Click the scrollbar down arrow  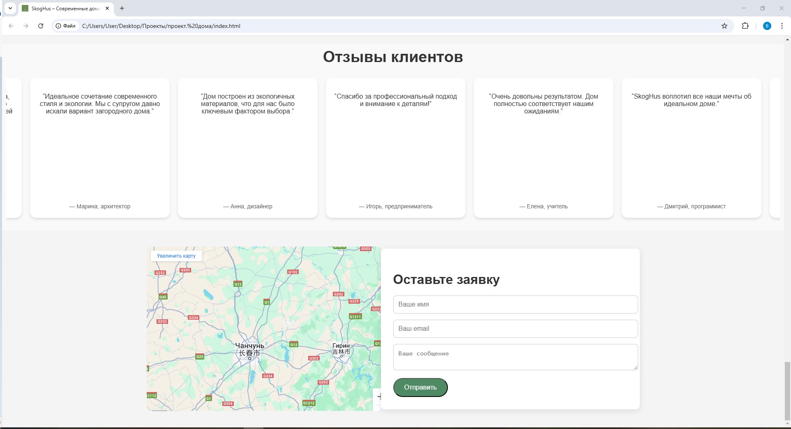pos(787,424)
